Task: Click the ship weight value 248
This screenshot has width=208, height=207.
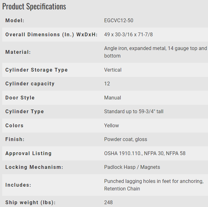Action: (x=108, y=202)
